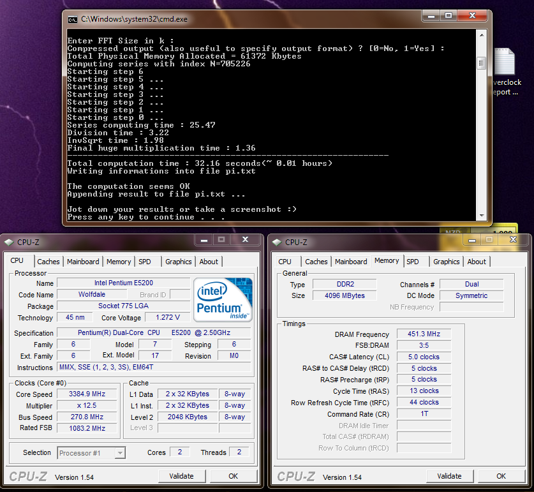534x492 pixels.
Task: Click the processor name Intel Pentium E5200
Action: coord(124,283)
